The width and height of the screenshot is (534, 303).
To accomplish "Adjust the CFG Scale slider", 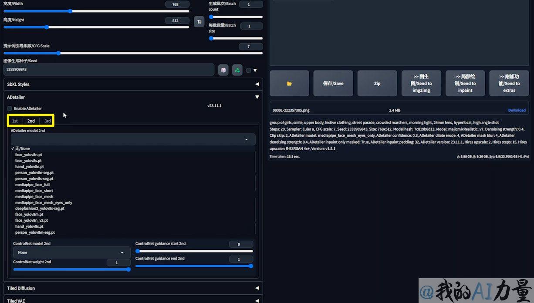I will 133,53.
